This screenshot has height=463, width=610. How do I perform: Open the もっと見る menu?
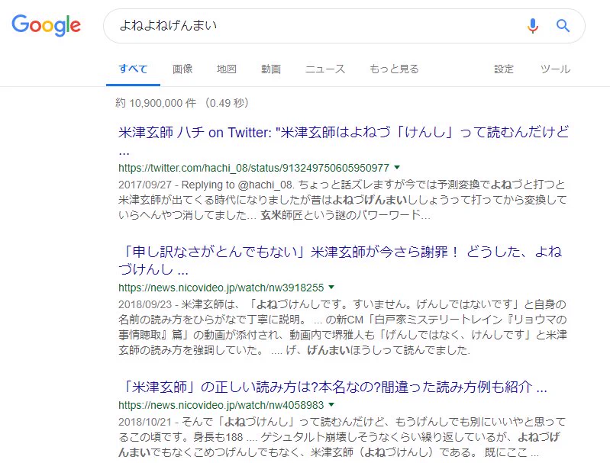[394, 69]
